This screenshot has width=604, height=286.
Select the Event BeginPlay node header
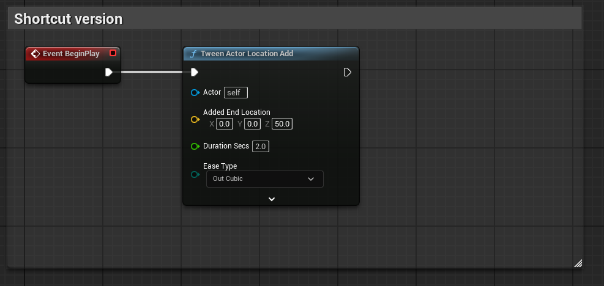click(73, 54)
